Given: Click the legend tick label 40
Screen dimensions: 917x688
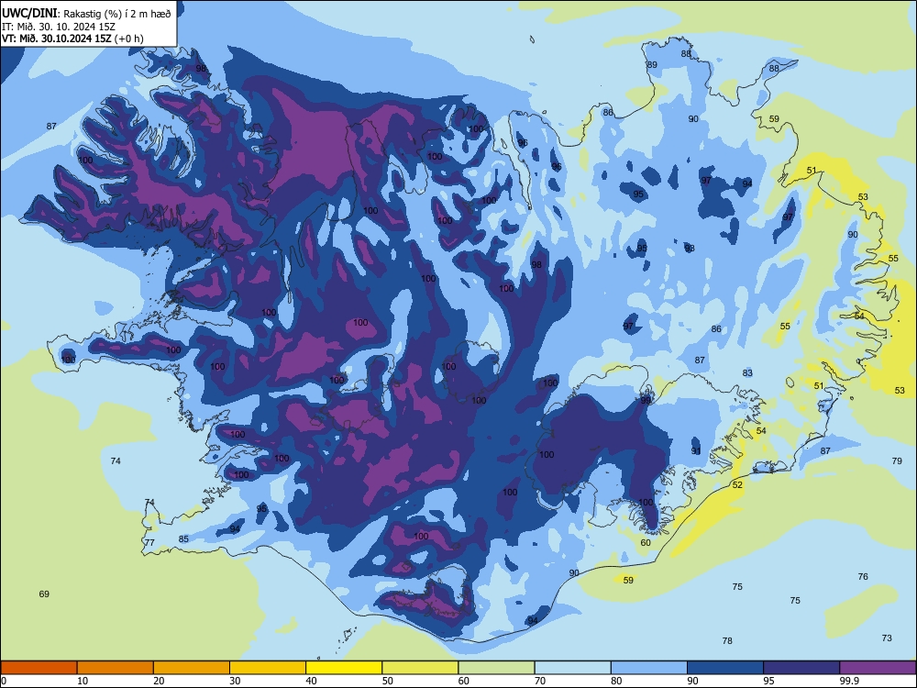Looking at the screenshot, I should point(312,681).
